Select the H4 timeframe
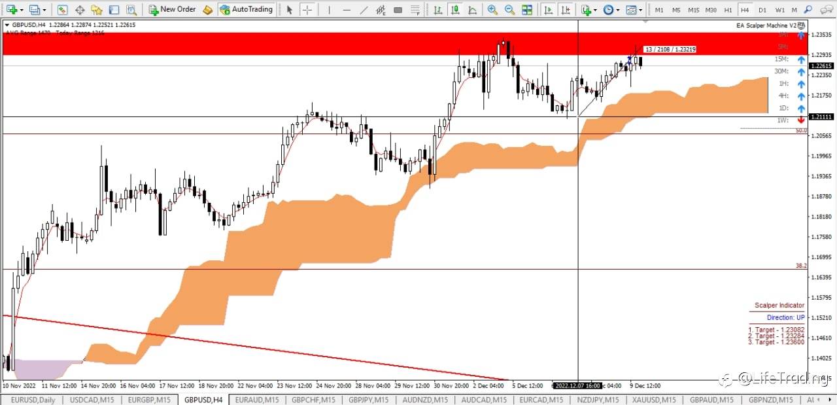The width and height of the screenshot is (837, 405). click(745, 10)
